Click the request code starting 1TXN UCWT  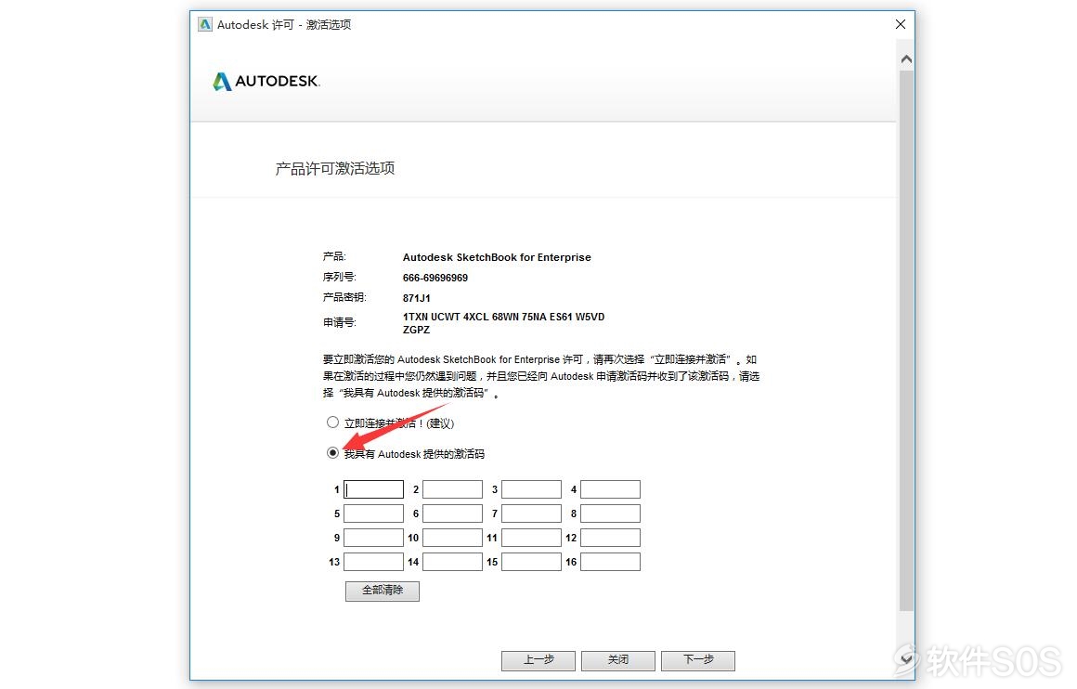(x=503, y=323)
